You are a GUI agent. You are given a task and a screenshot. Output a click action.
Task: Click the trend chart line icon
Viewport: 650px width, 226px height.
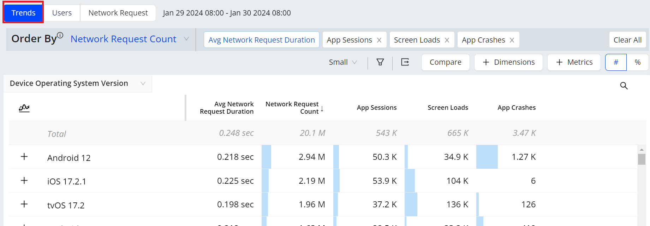coord(24,108)
